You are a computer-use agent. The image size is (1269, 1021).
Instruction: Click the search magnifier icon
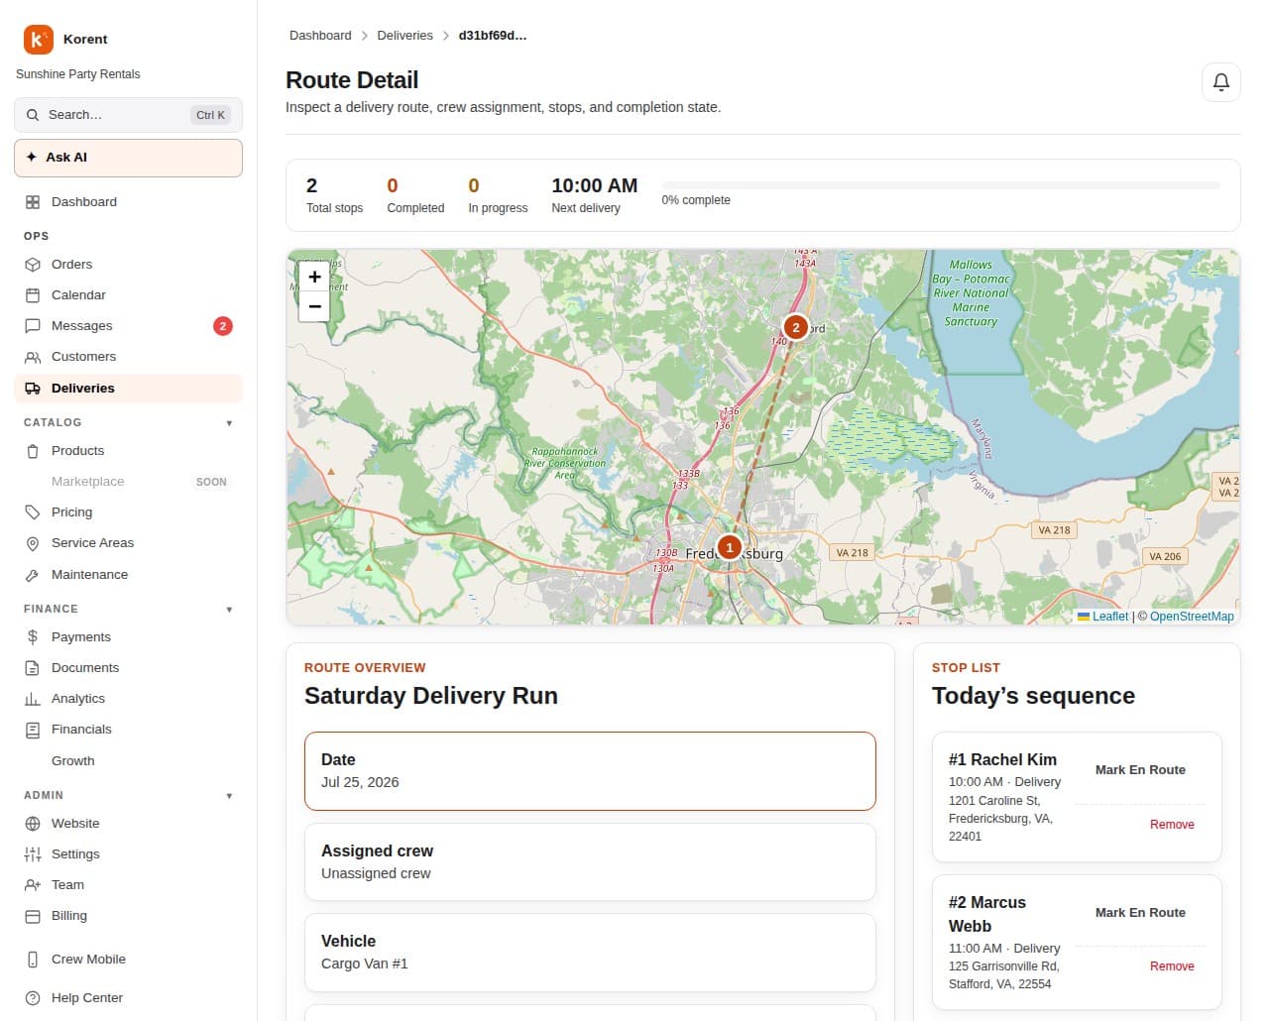(x=33, y=115)
